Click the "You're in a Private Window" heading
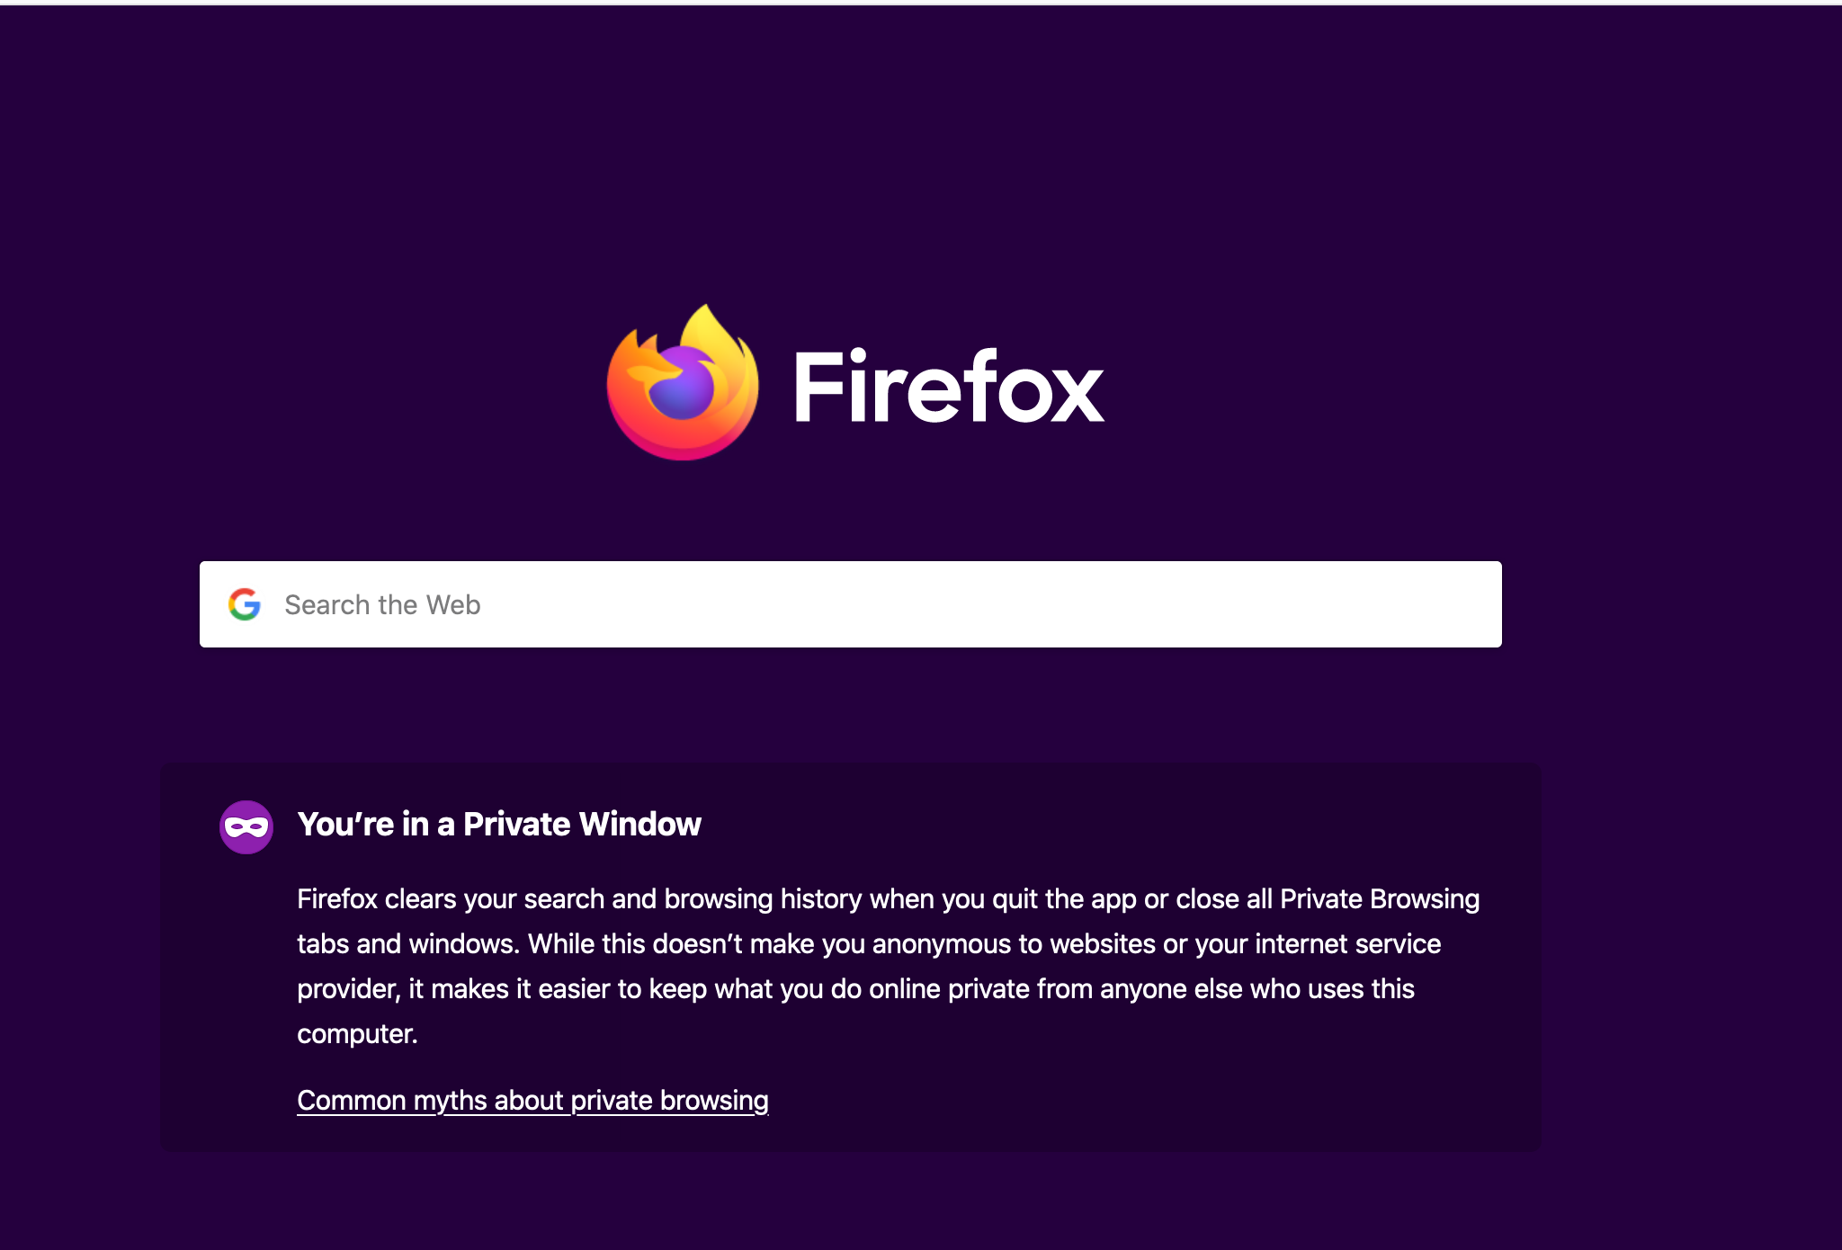This screenshot has width=1842, height=1250. [x=498, y=825]
